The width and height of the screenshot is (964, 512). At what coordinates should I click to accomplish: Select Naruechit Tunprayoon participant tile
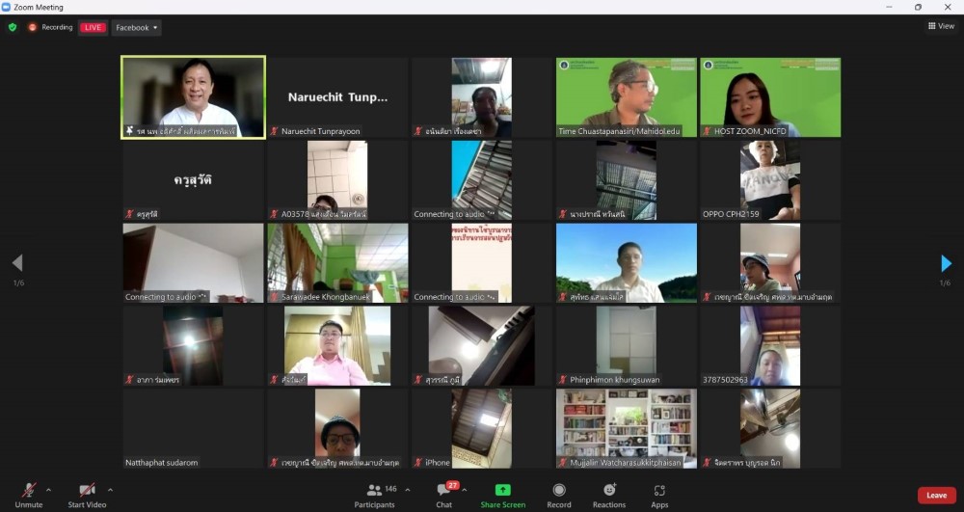click(x=337, y=97)
